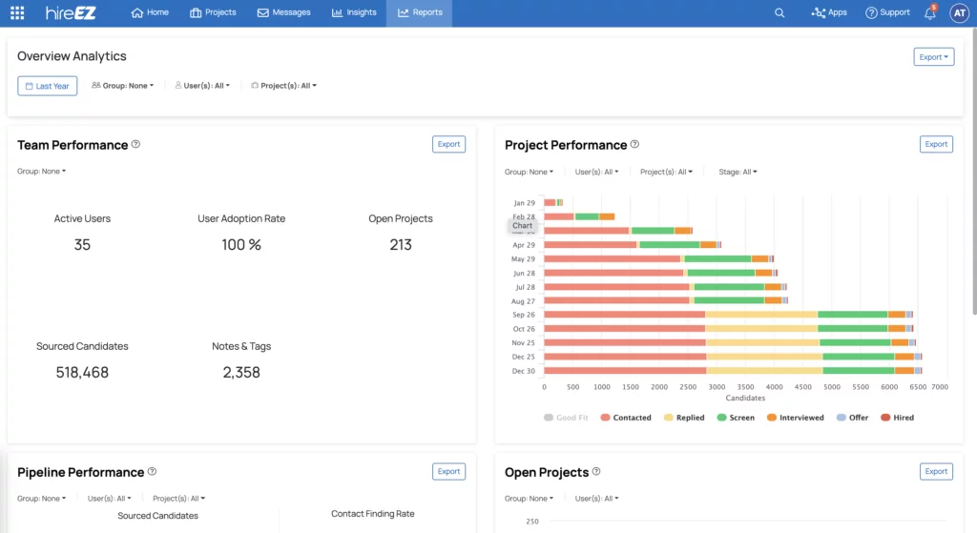
Task: Open Overview Project(s): All dropdown
Action: coord(283,86)
